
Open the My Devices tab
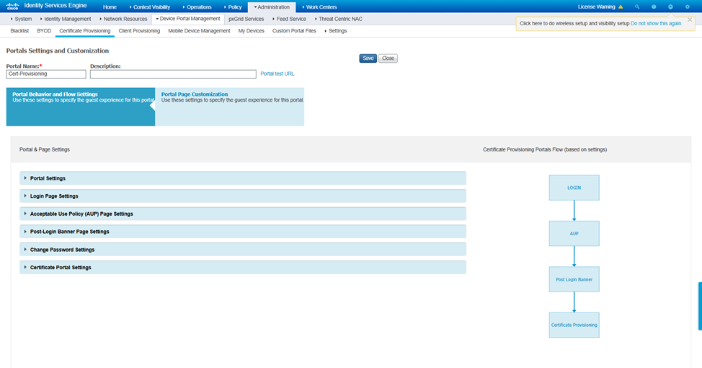click(x=251, y=31)
